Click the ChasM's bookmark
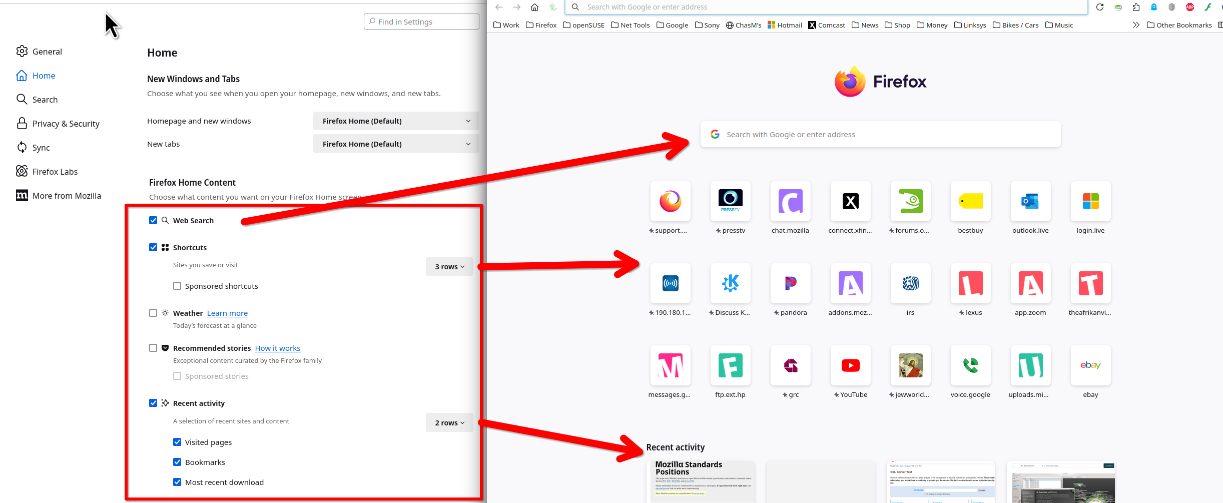This screenshot has height=503, width=1223. pos(744,25)
